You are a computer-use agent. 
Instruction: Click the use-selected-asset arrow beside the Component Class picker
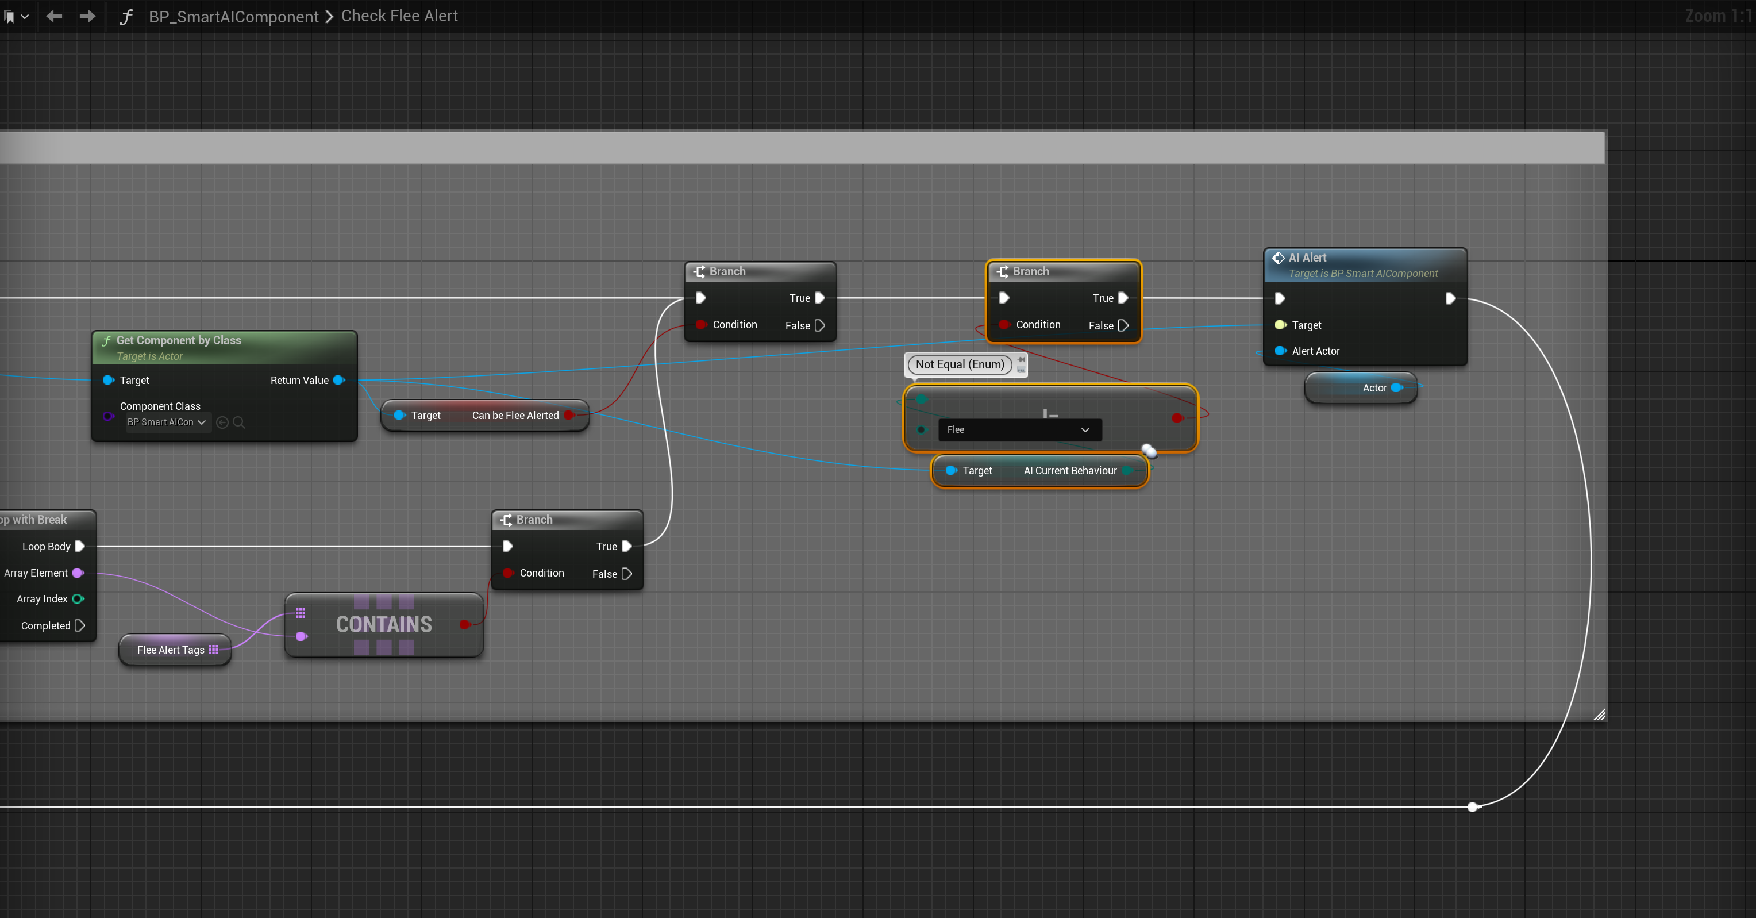[222, 422]
